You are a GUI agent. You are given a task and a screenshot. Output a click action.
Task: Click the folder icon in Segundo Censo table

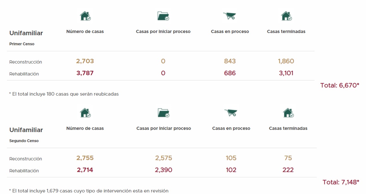[163, 113]
